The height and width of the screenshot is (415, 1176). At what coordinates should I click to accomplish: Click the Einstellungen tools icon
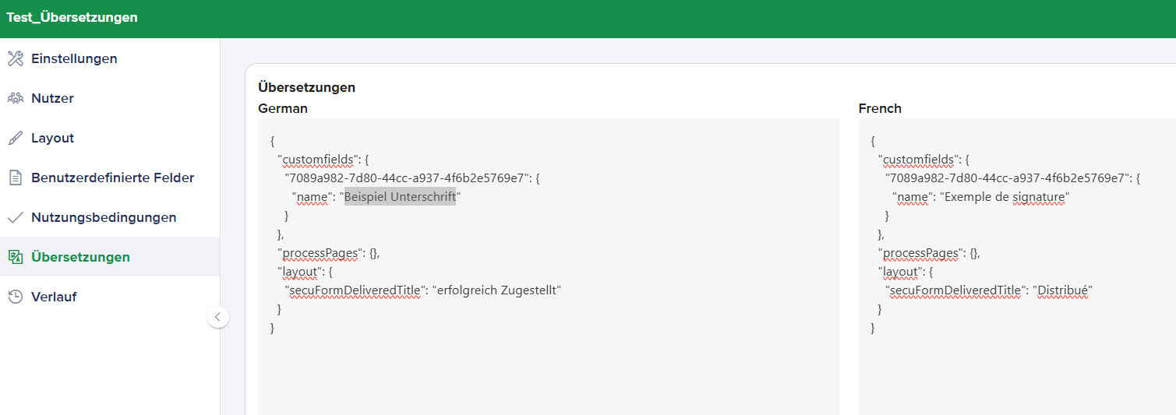click(16, 58)
